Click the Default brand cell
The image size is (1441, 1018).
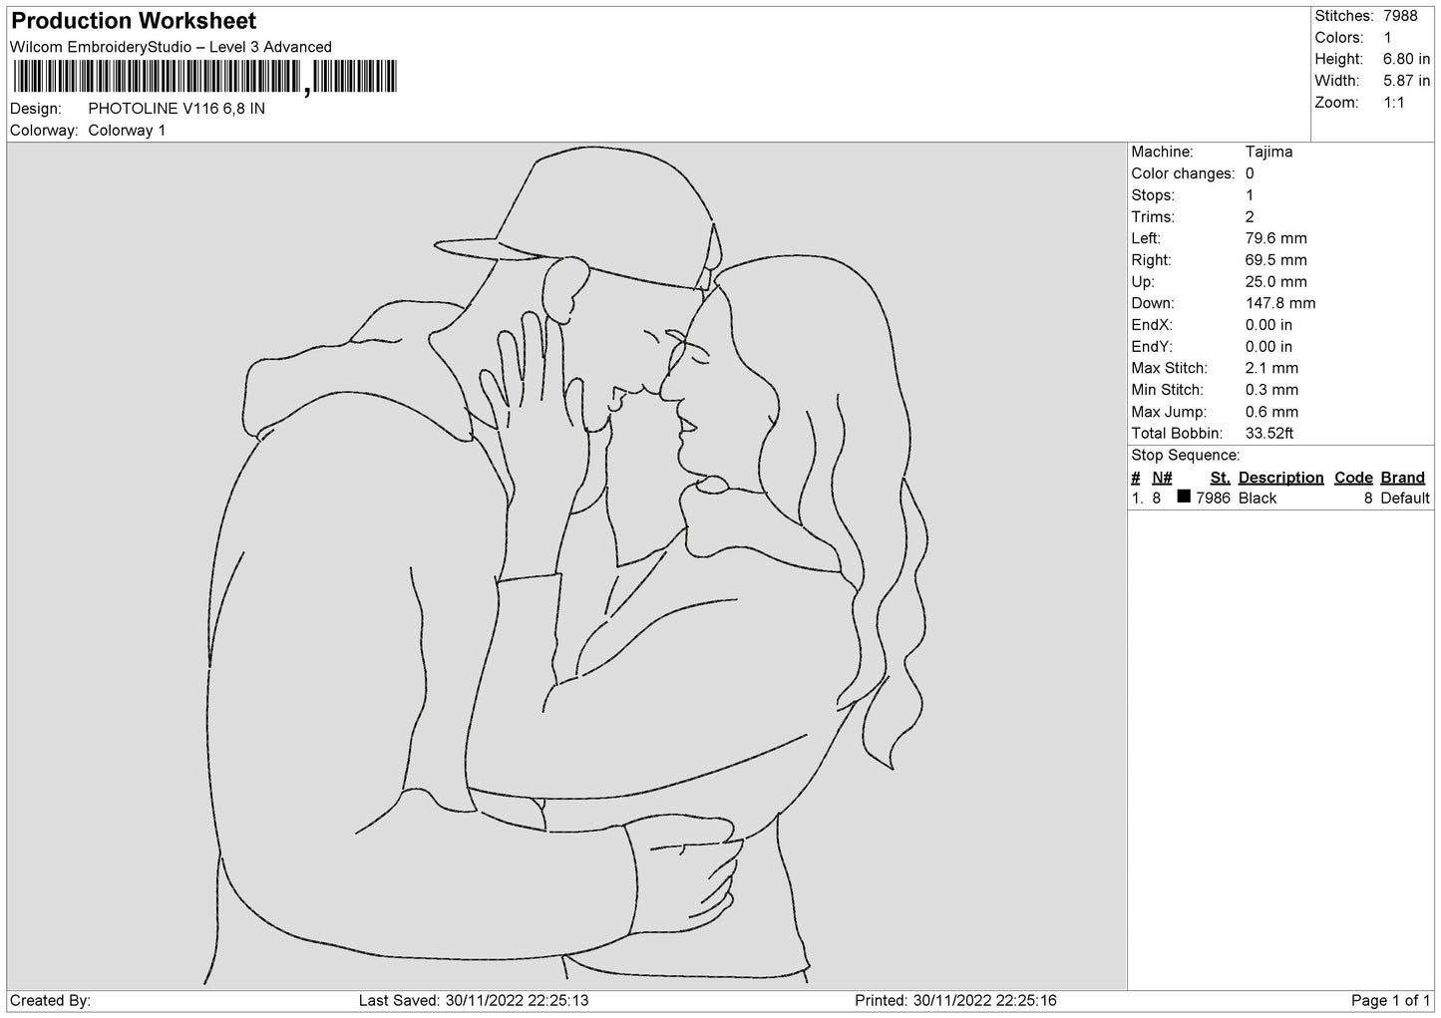(x=1405, y=499)
